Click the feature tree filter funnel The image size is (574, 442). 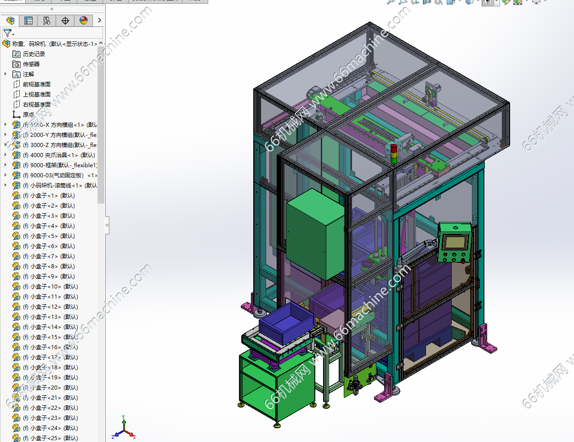pos(8,33)
